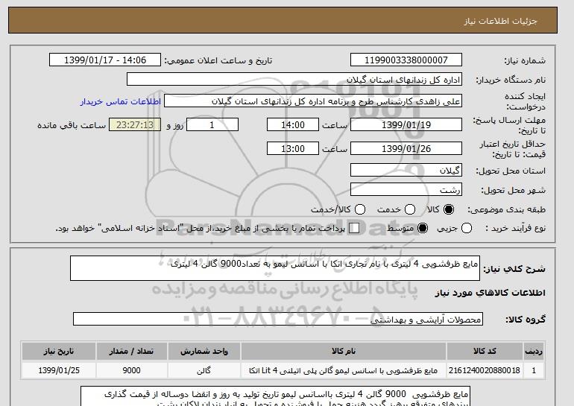The width and height of the screenshot is (574, 406).
Task: Click the announcement date field 1399/01/17 - 14:06
Action: tap(105, 60)
